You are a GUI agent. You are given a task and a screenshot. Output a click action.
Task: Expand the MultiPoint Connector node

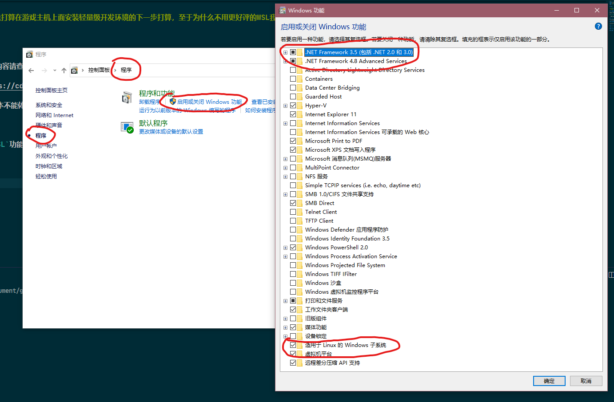[x=285, y=168]
